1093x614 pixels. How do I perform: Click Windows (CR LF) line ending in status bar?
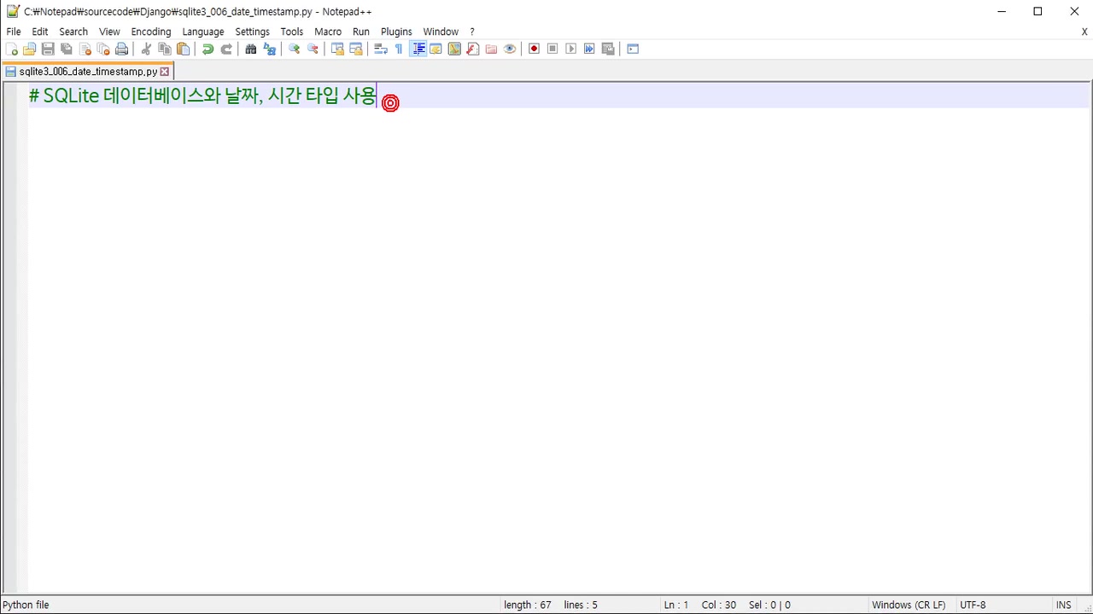[x=908, y=605]
